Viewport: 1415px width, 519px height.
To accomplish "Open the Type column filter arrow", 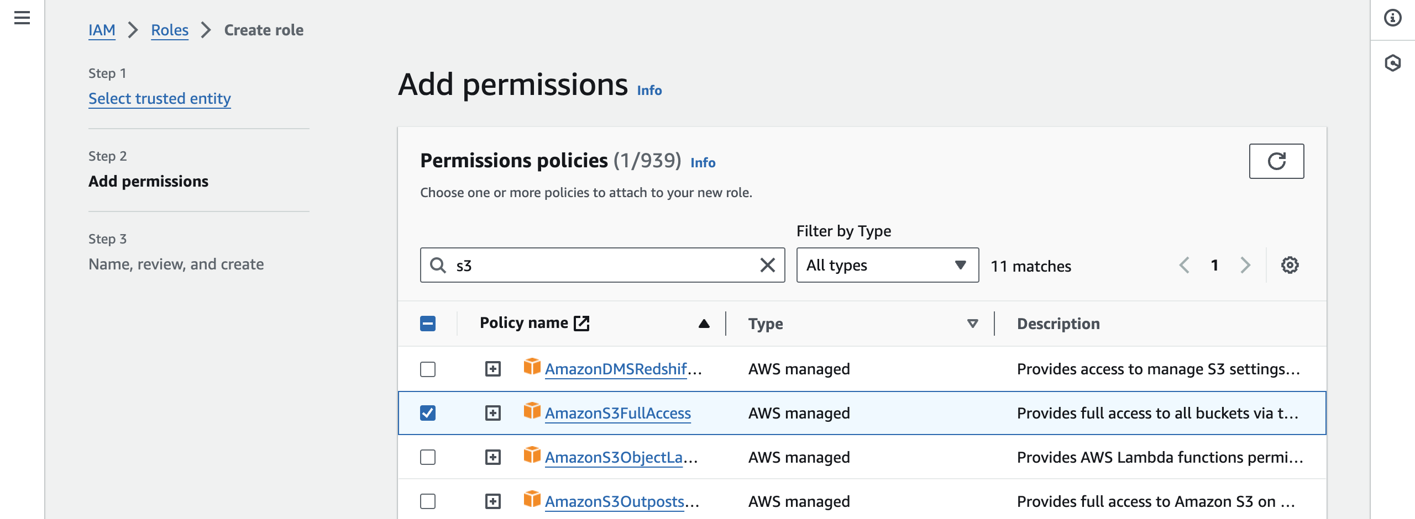I will pyautogui.click(x=972, y=324).
